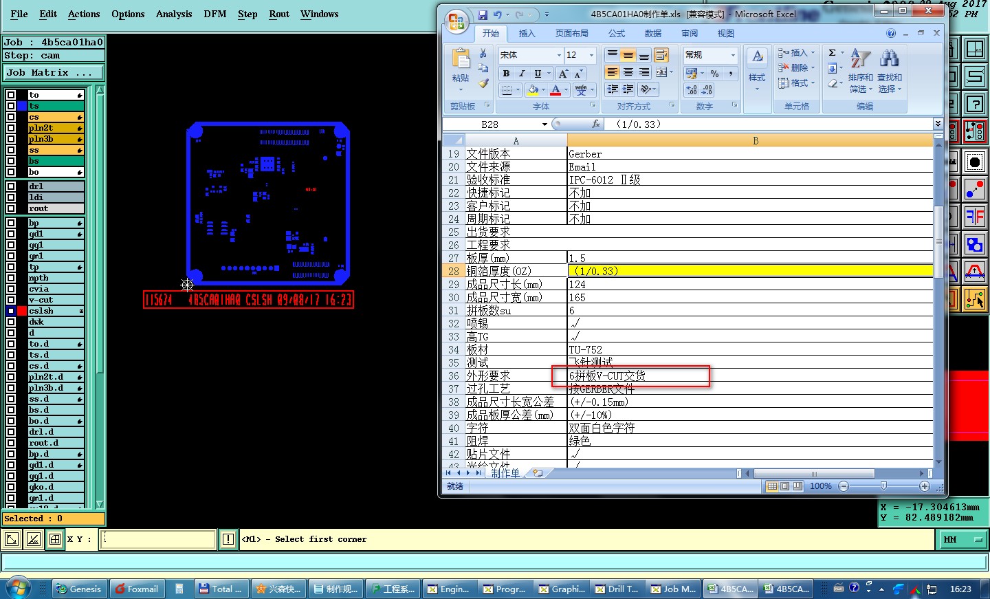Click the Percent Style icon

(715, 73)
